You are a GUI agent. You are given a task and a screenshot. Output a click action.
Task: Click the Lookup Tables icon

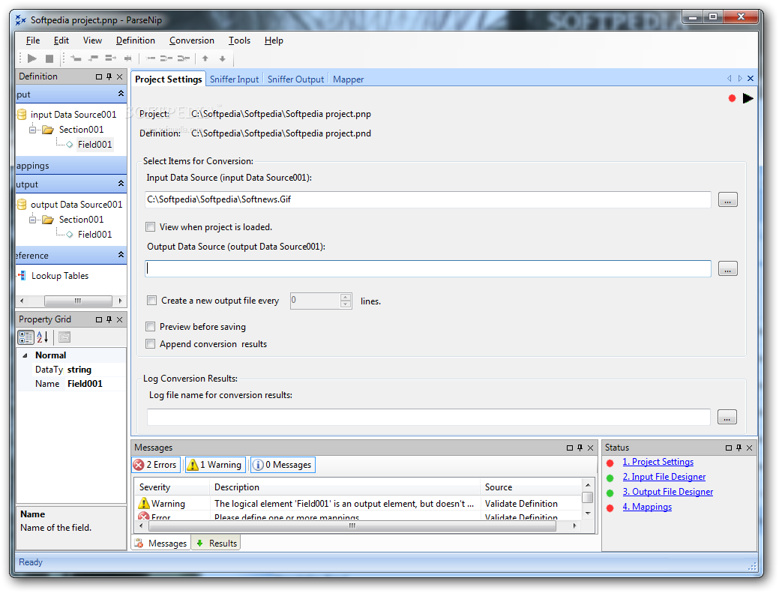(22, 275)
